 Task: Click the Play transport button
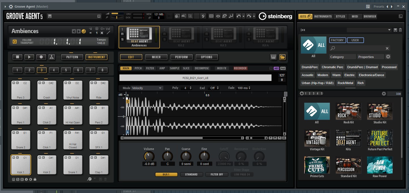[x=29, y=57]
